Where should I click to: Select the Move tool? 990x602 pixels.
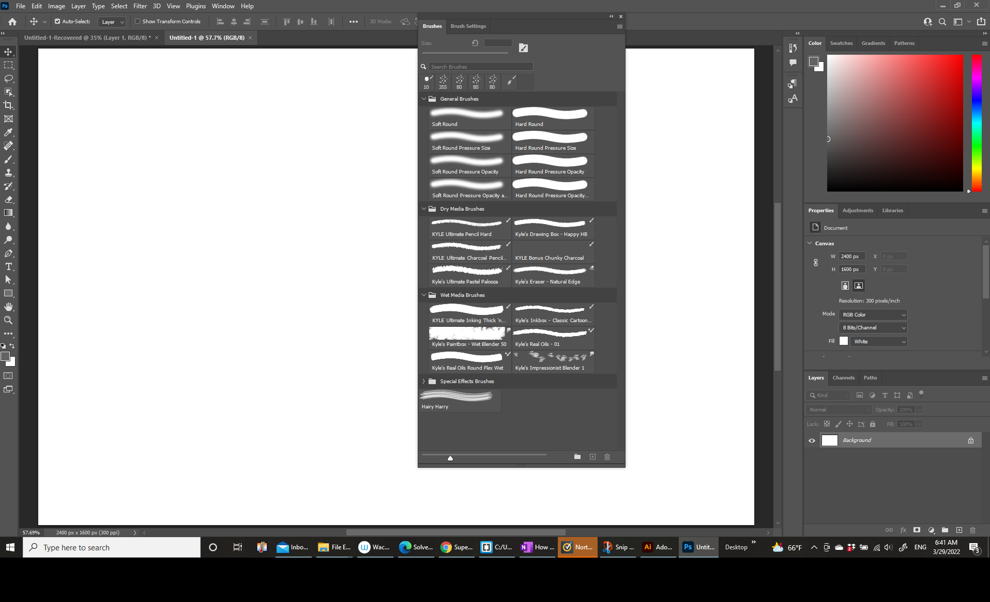pos(8,52)
